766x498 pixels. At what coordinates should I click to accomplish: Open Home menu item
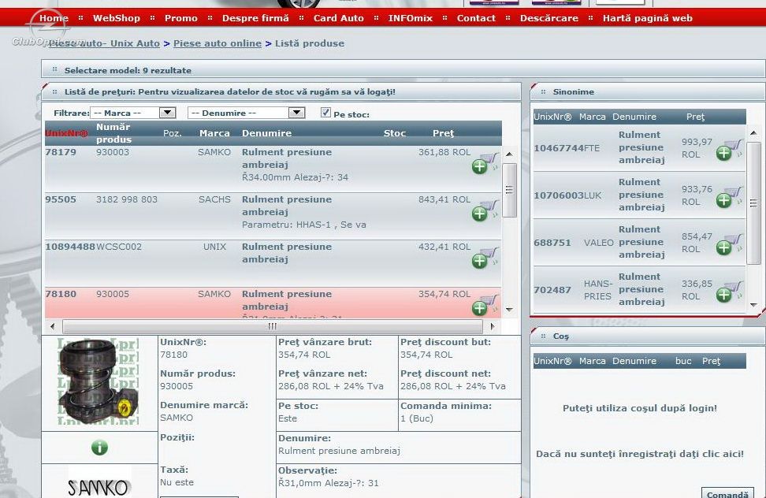coord(54,18)
